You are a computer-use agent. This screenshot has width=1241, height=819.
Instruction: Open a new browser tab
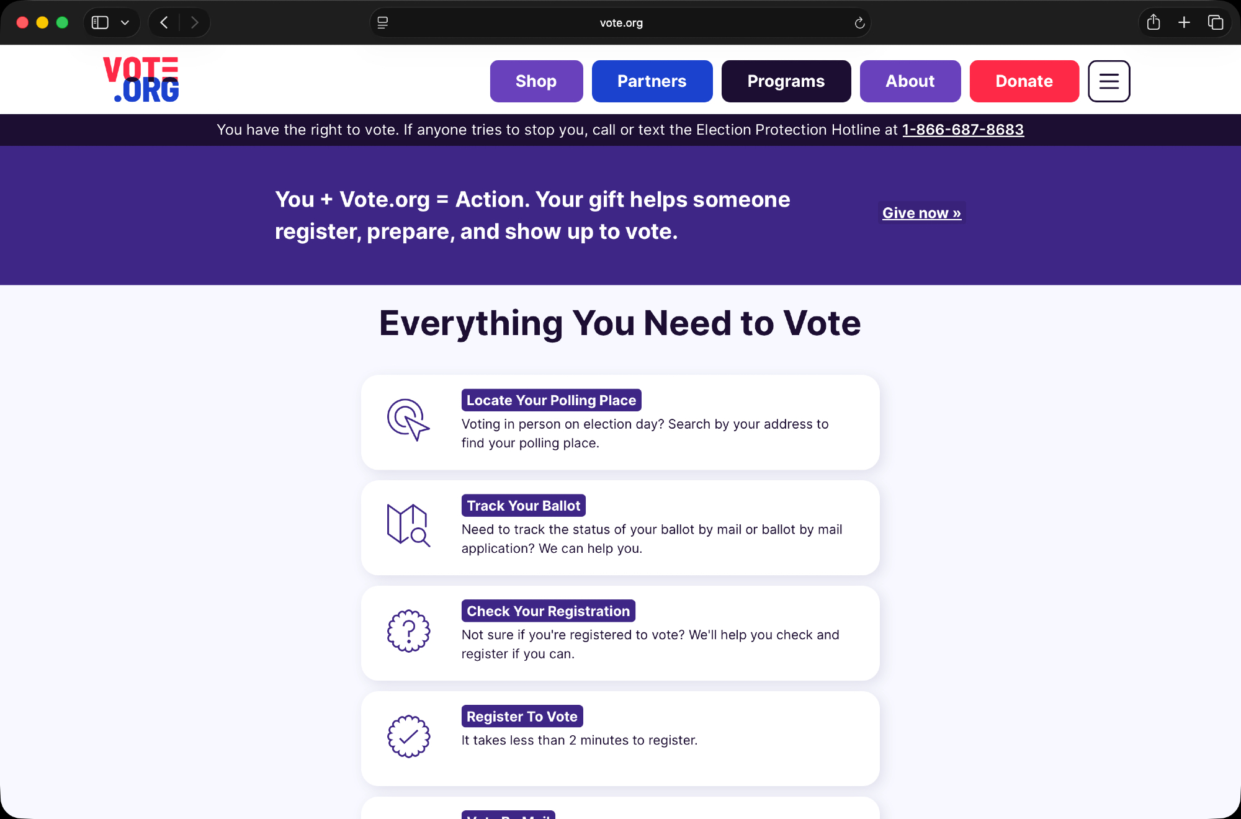click(1184, 23)
